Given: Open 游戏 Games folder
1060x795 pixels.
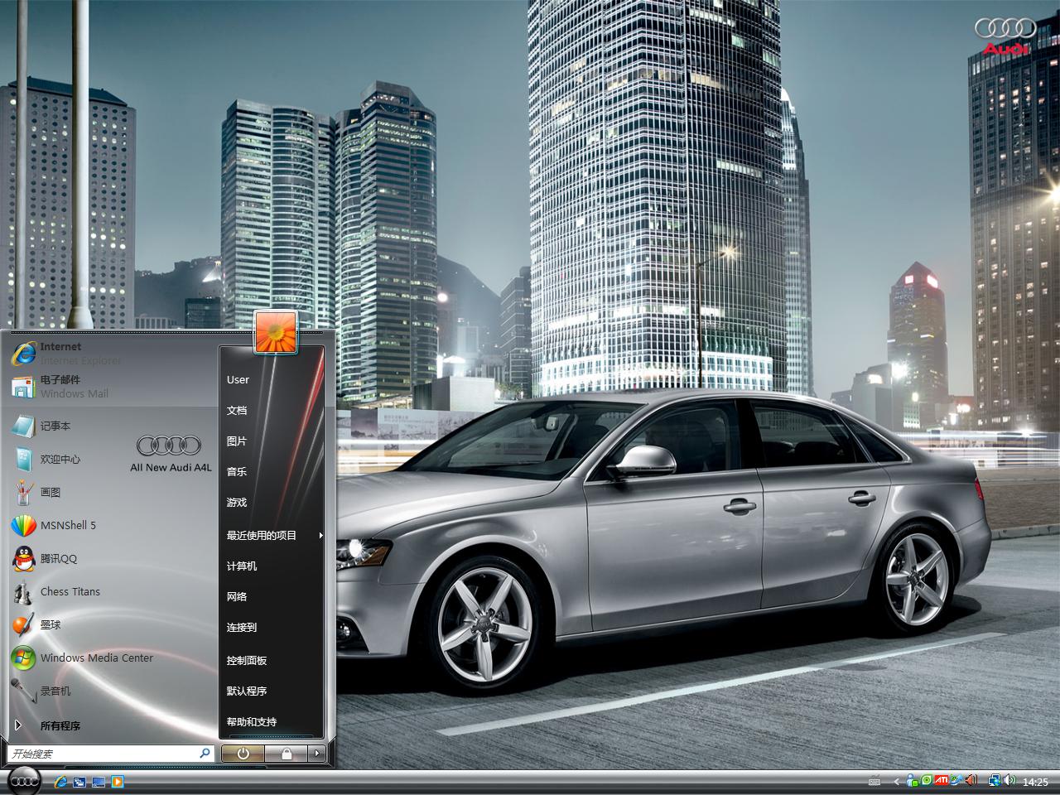Looking at the screenshot, I should pyautogui.click(x=272, y=502).
